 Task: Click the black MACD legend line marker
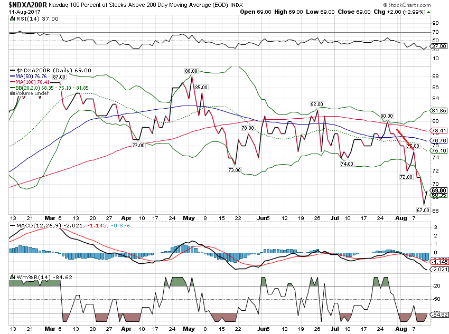(12, 226)
